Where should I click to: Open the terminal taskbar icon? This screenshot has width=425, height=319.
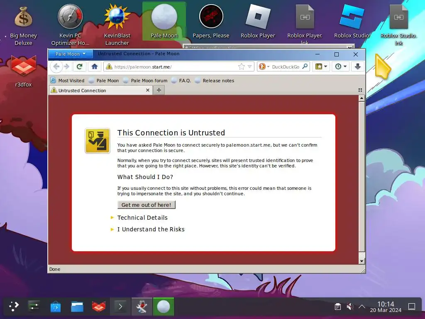[120, 307]
